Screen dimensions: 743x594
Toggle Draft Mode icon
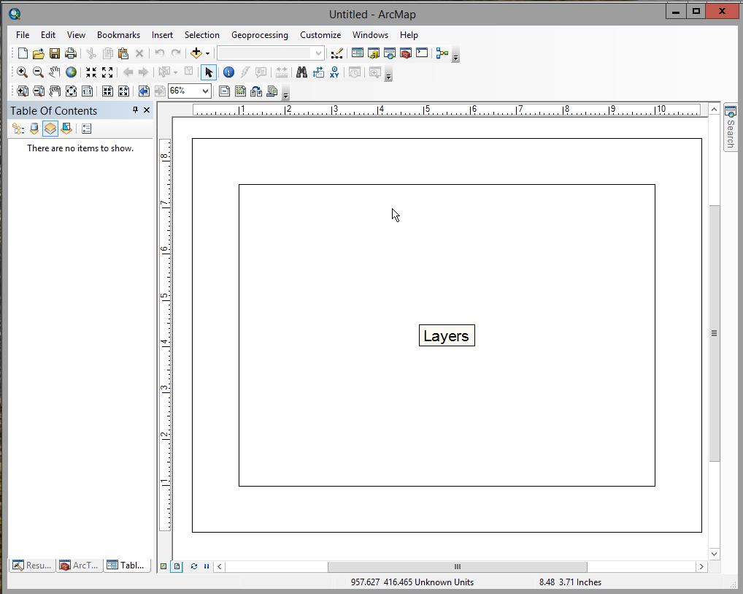click(x=224, y=91)
